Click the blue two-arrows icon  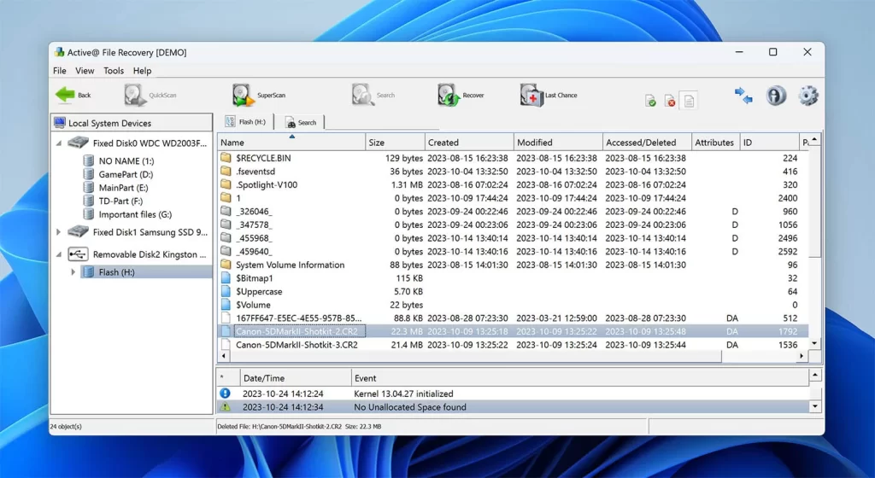point(743,96)
